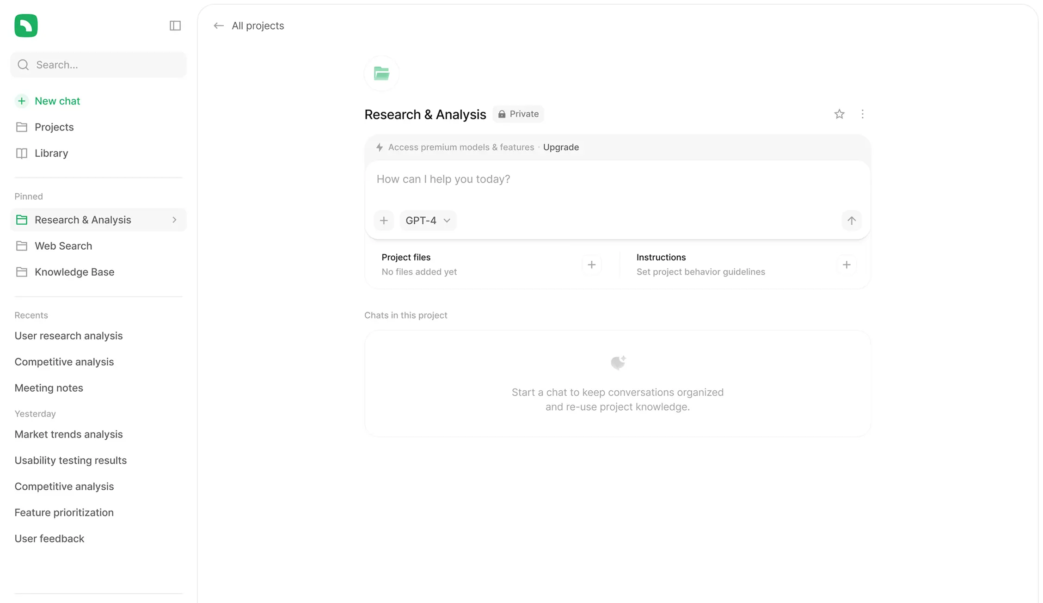Open the Library book icon

point(21,153)
